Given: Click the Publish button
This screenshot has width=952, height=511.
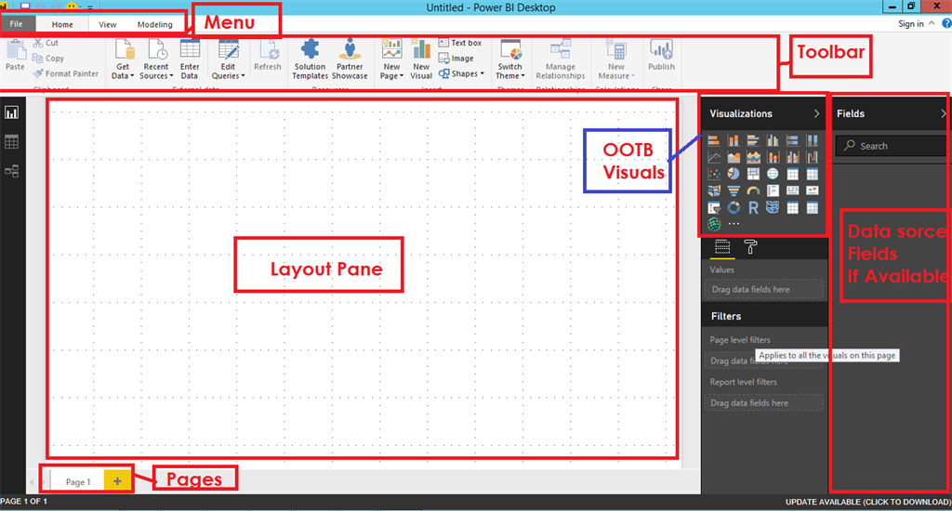Looking at the screenshot, I should coord(661,56).
